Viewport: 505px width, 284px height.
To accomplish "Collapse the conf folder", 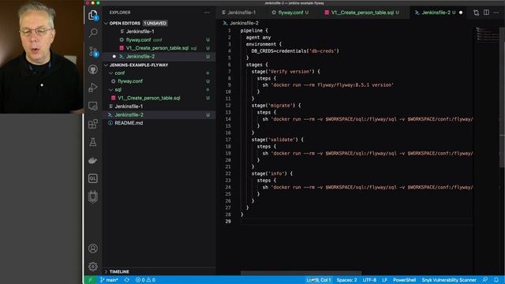I will (x=111, y=73).
